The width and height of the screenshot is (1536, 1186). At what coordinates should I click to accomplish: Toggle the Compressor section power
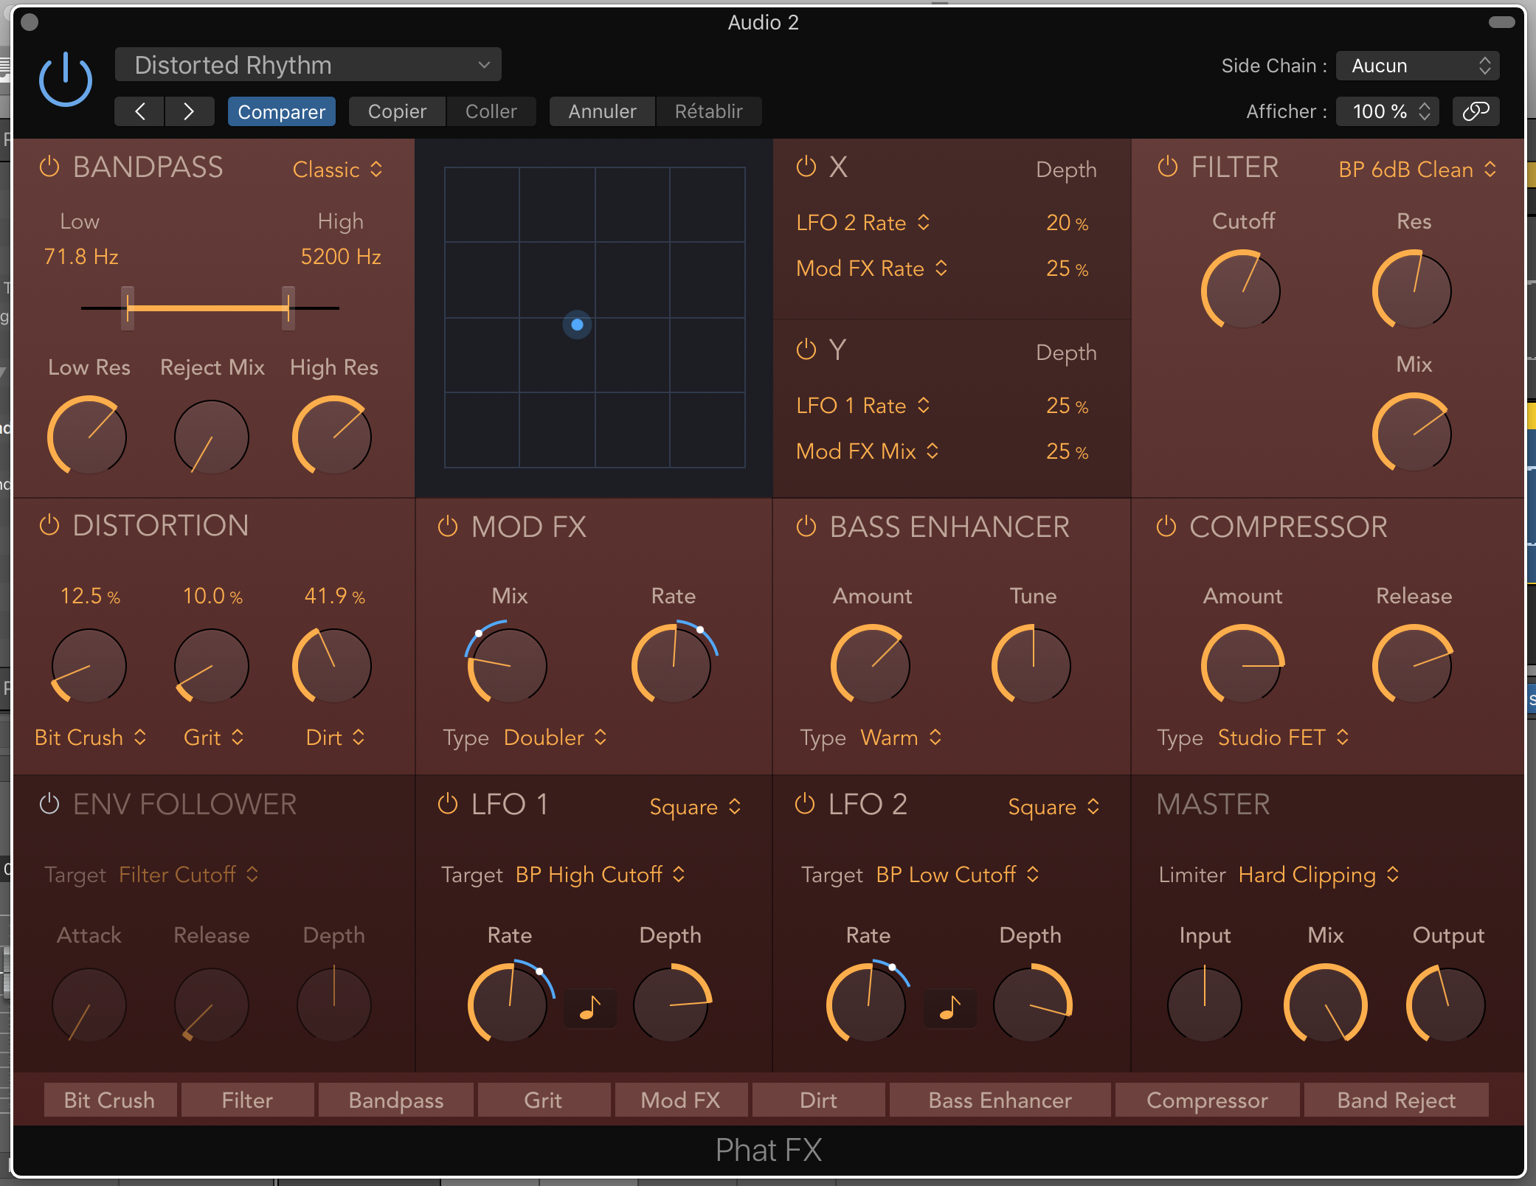[x=1166, y=527]
